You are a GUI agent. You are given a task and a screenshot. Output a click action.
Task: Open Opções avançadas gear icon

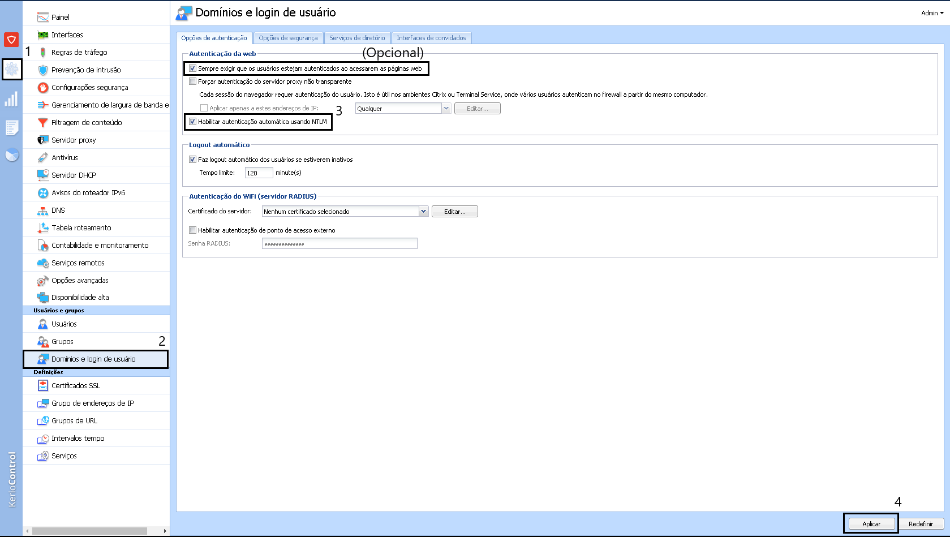(42, 280)
